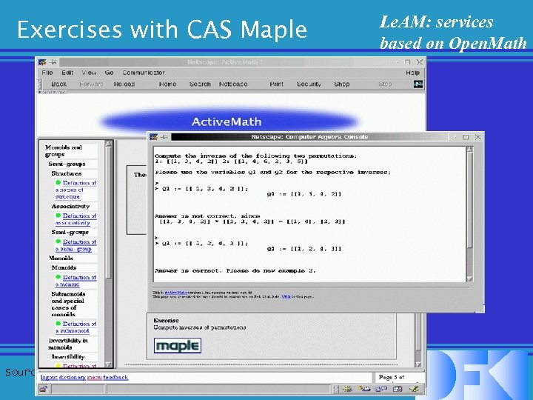
Task: Click the Console vertical scrollbar thumb
Action: (x=470, y=200)
